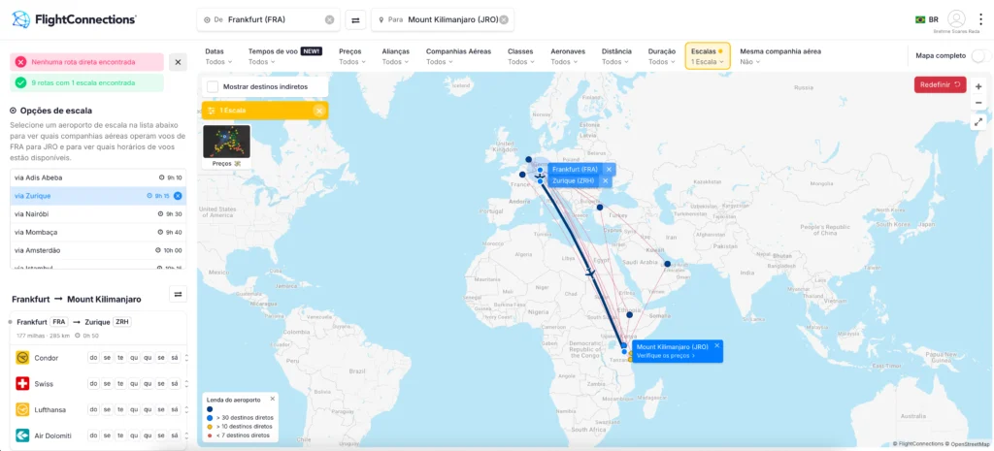Open the user profile avatar
The image size is (994, 451).
[x=956, y=18]
